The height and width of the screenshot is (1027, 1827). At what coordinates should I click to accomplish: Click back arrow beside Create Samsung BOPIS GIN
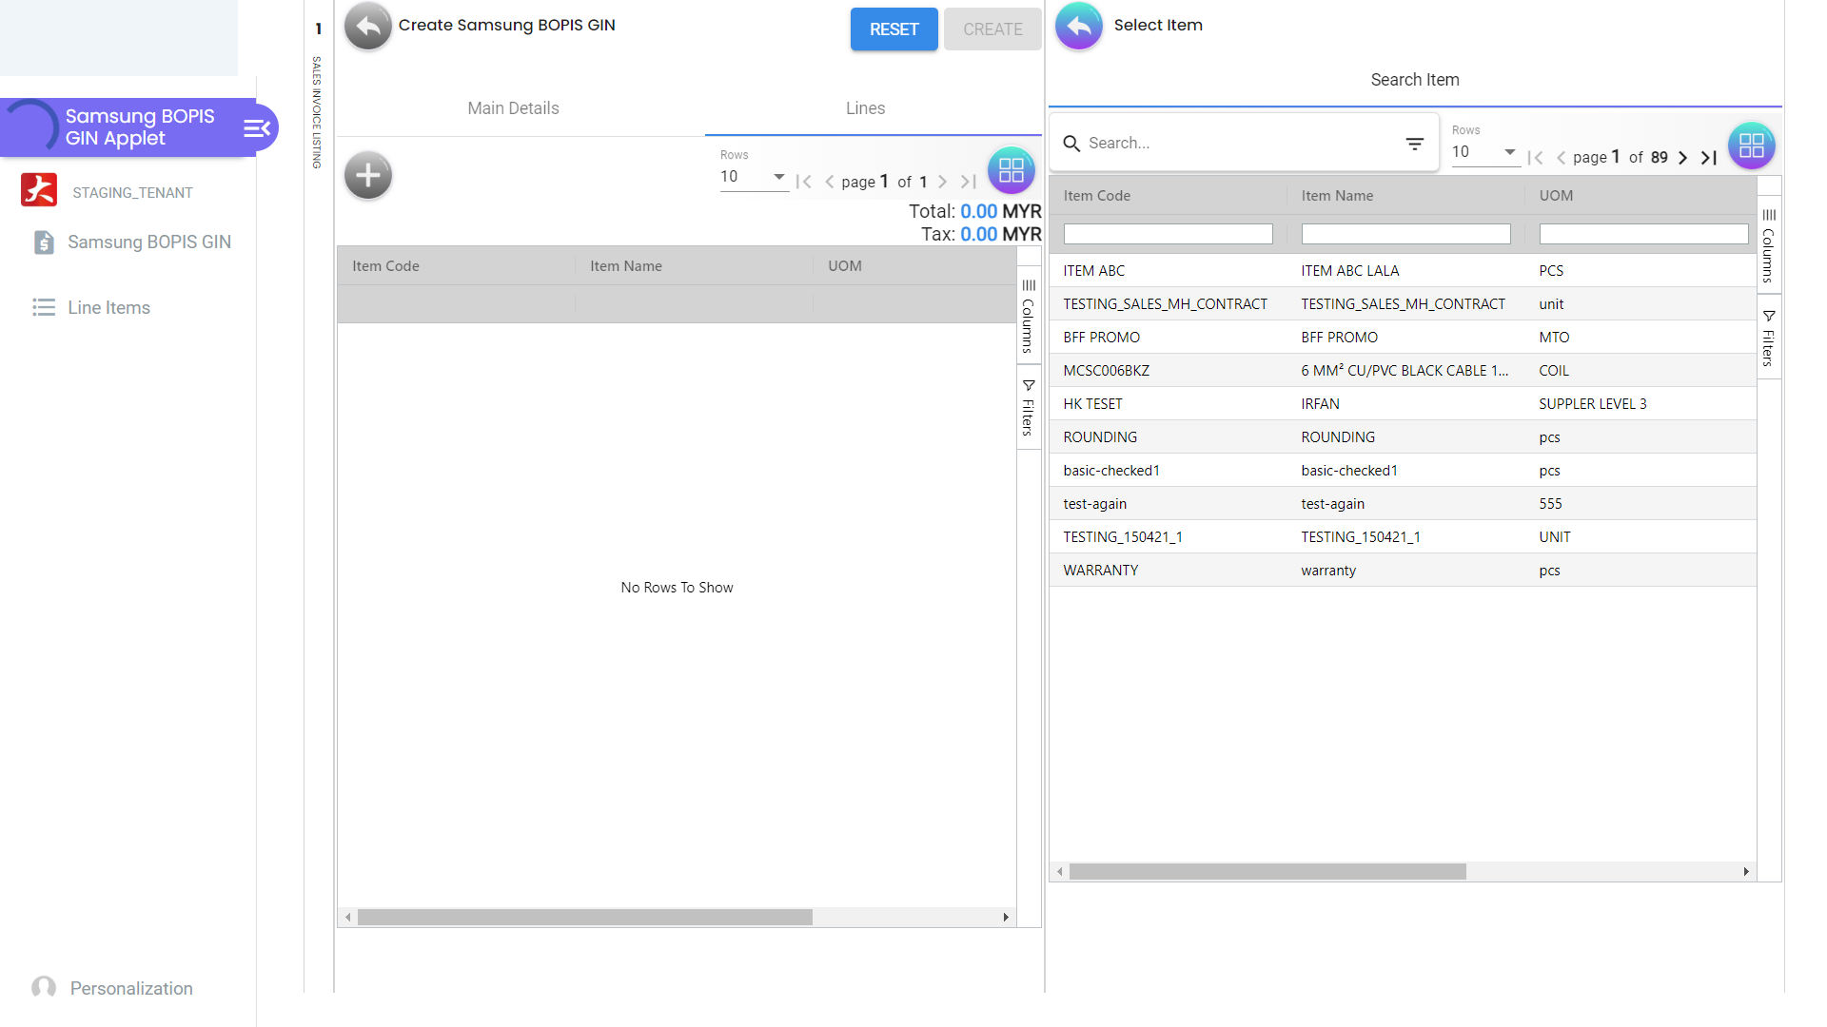pos(368,27)
